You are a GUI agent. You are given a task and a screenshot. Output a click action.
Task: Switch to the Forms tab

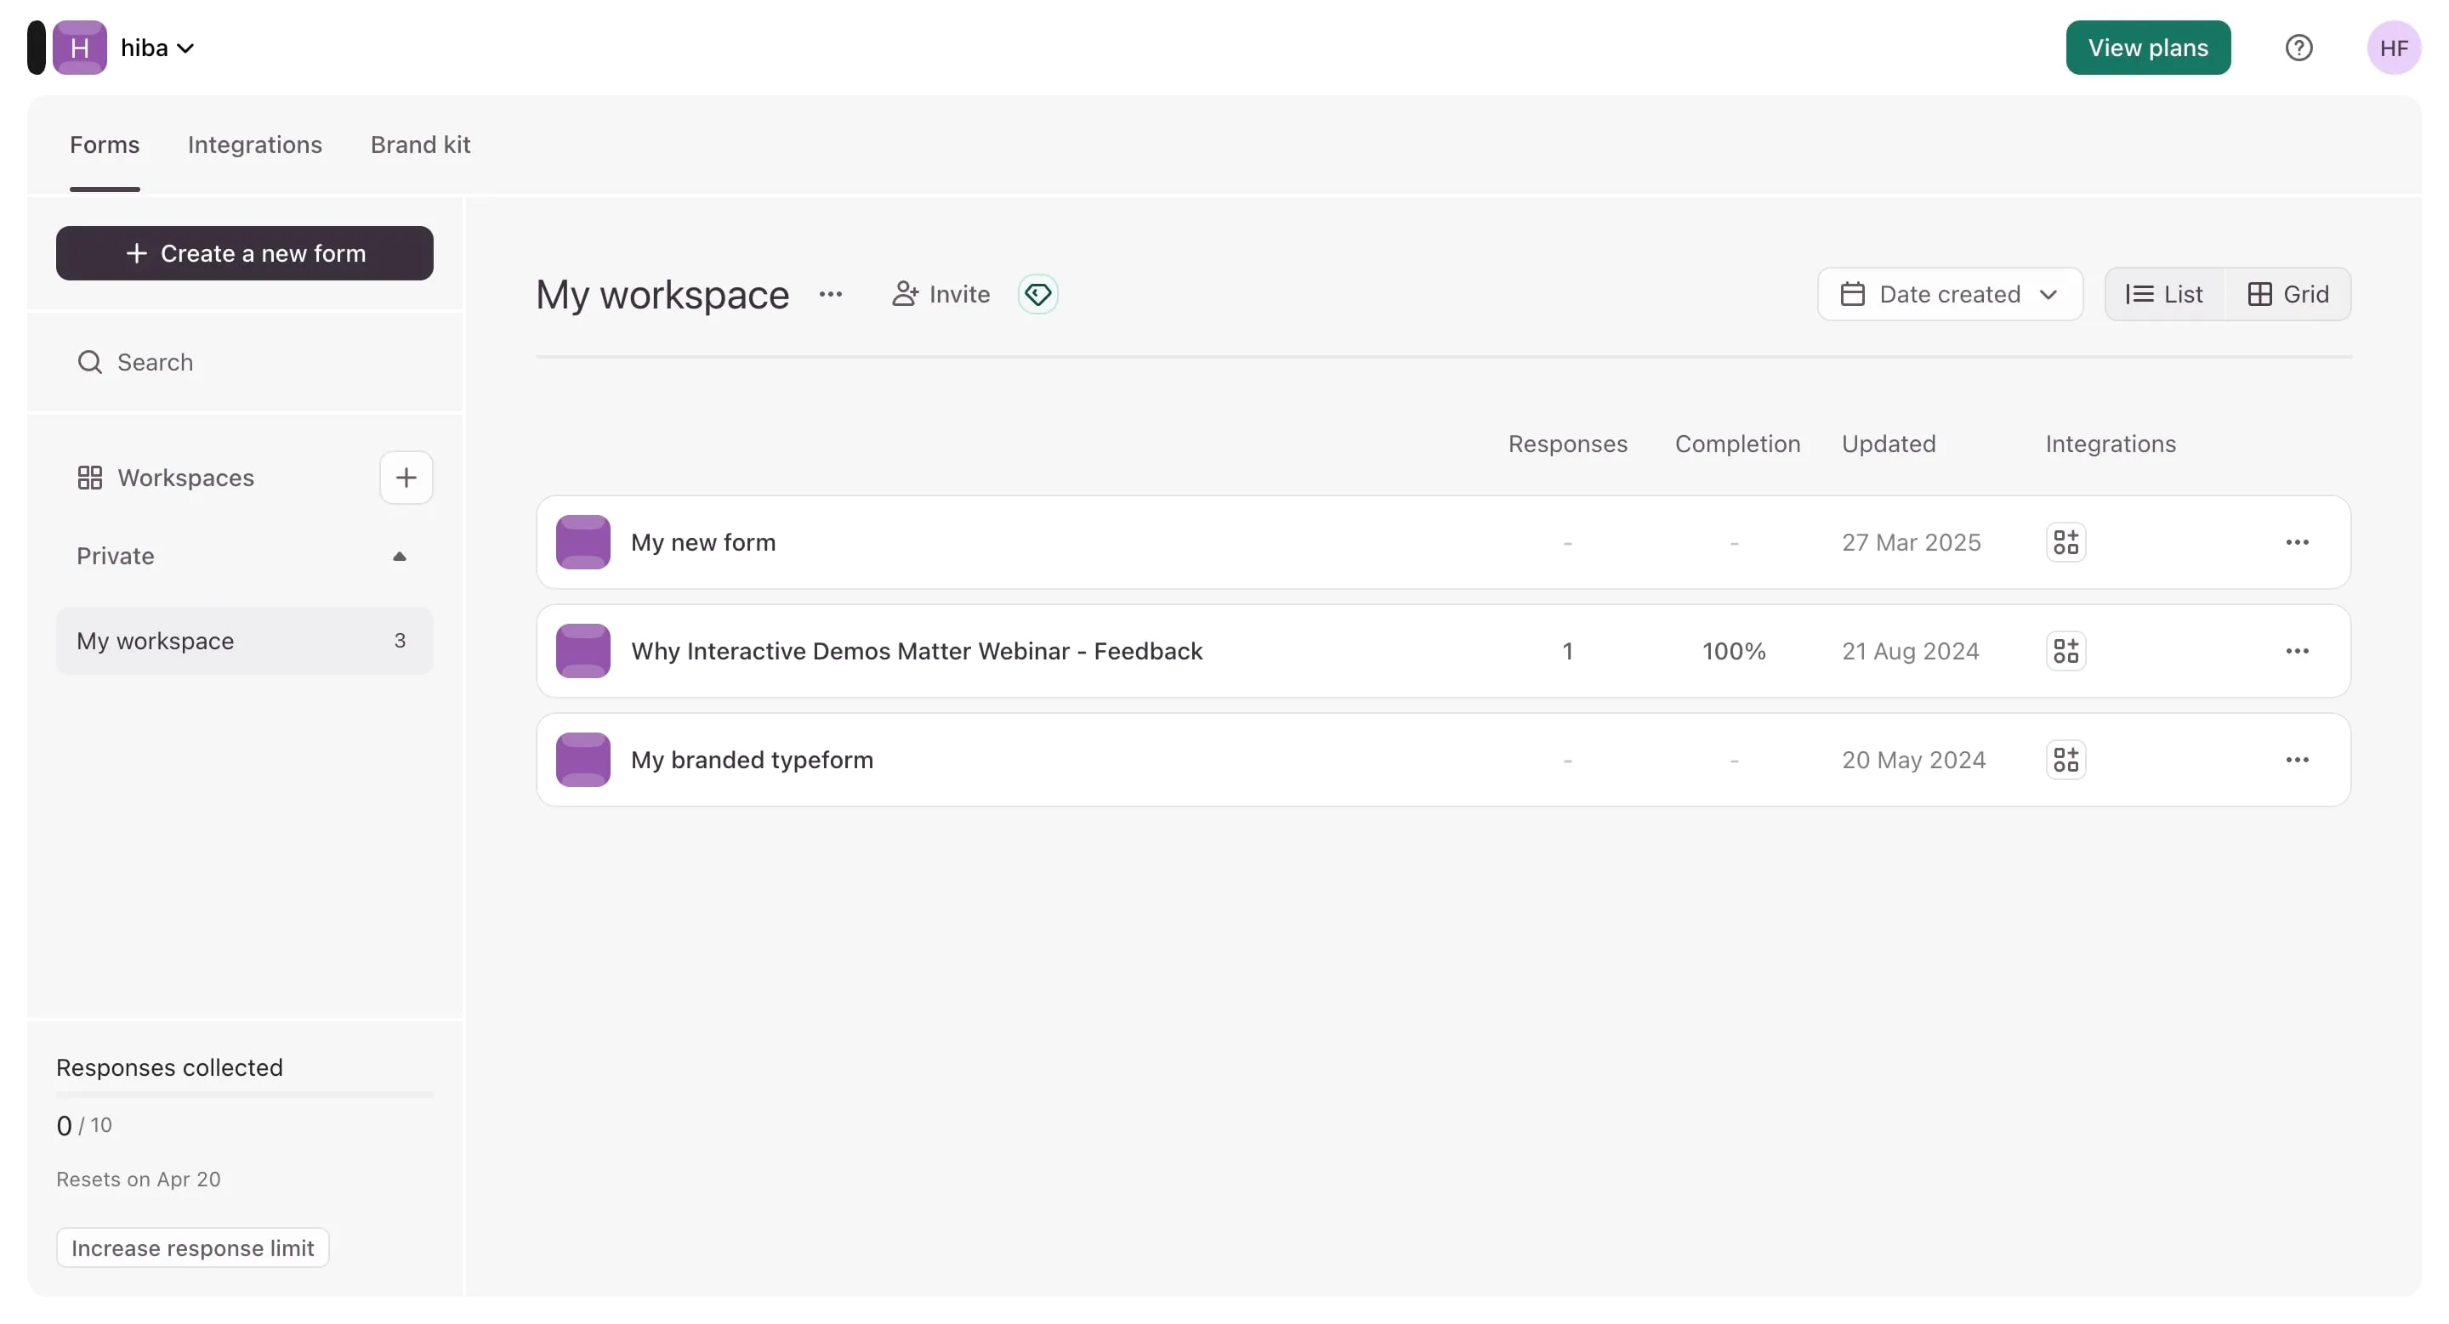(x=105, y=144)
